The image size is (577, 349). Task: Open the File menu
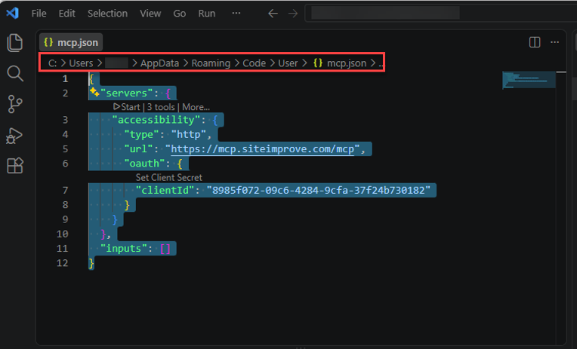(39, 14)
